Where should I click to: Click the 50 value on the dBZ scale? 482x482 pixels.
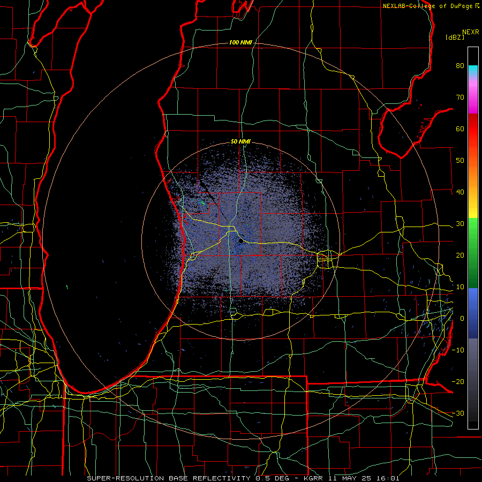click(460, 161)
